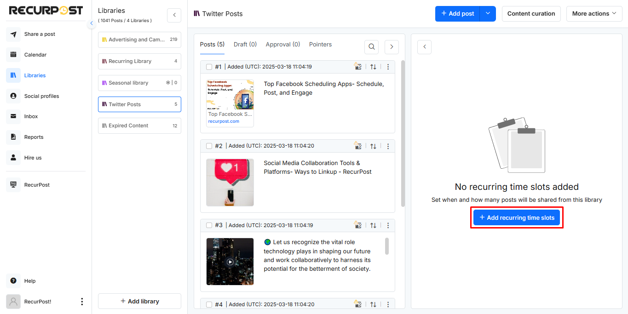Click the edit icon on post #4

[358, 304]
